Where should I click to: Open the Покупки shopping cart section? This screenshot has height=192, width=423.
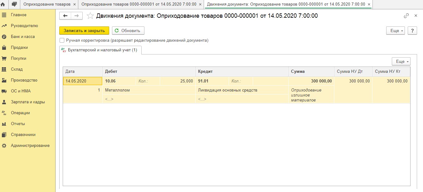[18, 59]
